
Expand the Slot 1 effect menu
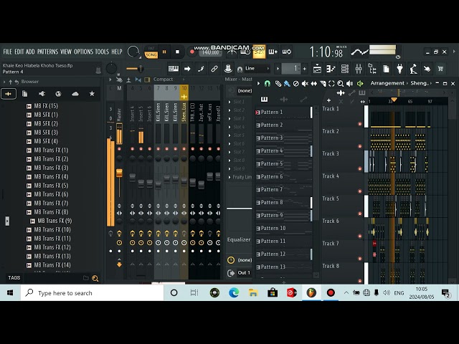coord(229,102)
